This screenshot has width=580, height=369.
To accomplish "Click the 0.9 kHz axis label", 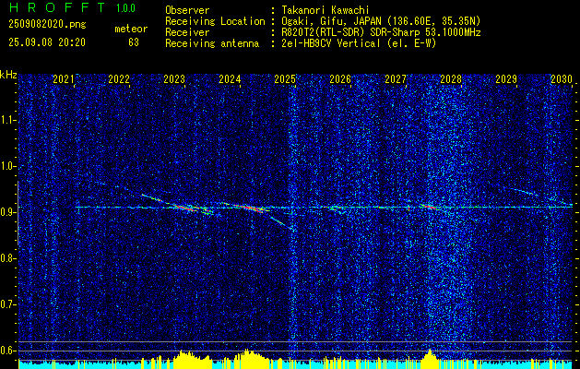I will point(7,212).
